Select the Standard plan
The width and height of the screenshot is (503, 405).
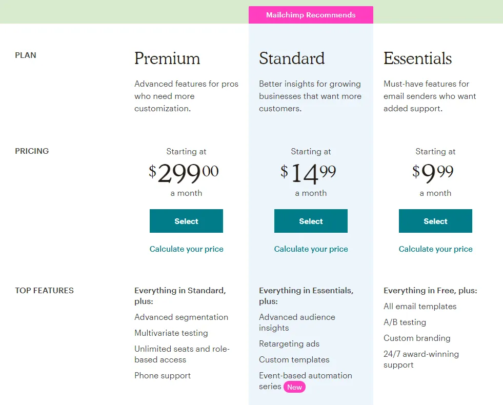click(311, 221)
